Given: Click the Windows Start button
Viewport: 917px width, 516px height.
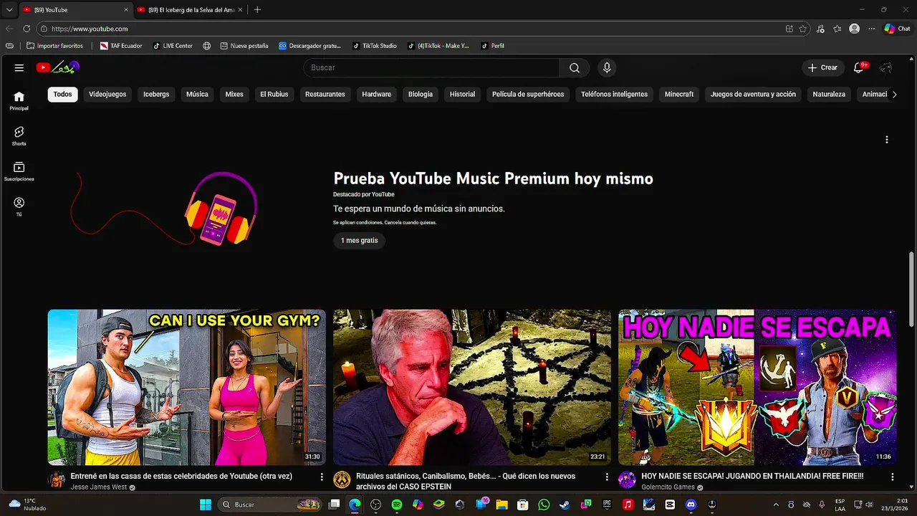Looking at the screenshot, I should (206, 505).
